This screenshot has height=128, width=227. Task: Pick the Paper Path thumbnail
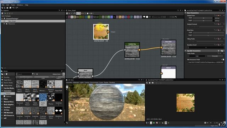59,84
